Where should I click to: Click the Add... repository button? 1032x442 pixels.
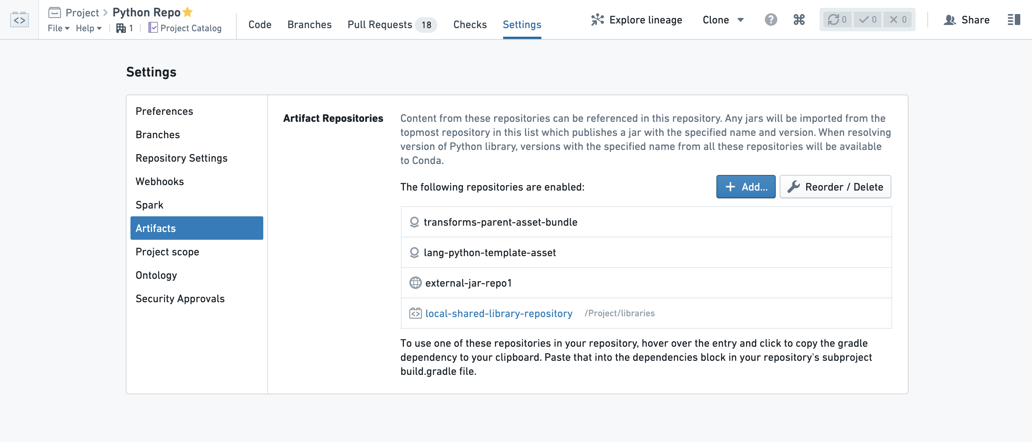click(746, 187)
